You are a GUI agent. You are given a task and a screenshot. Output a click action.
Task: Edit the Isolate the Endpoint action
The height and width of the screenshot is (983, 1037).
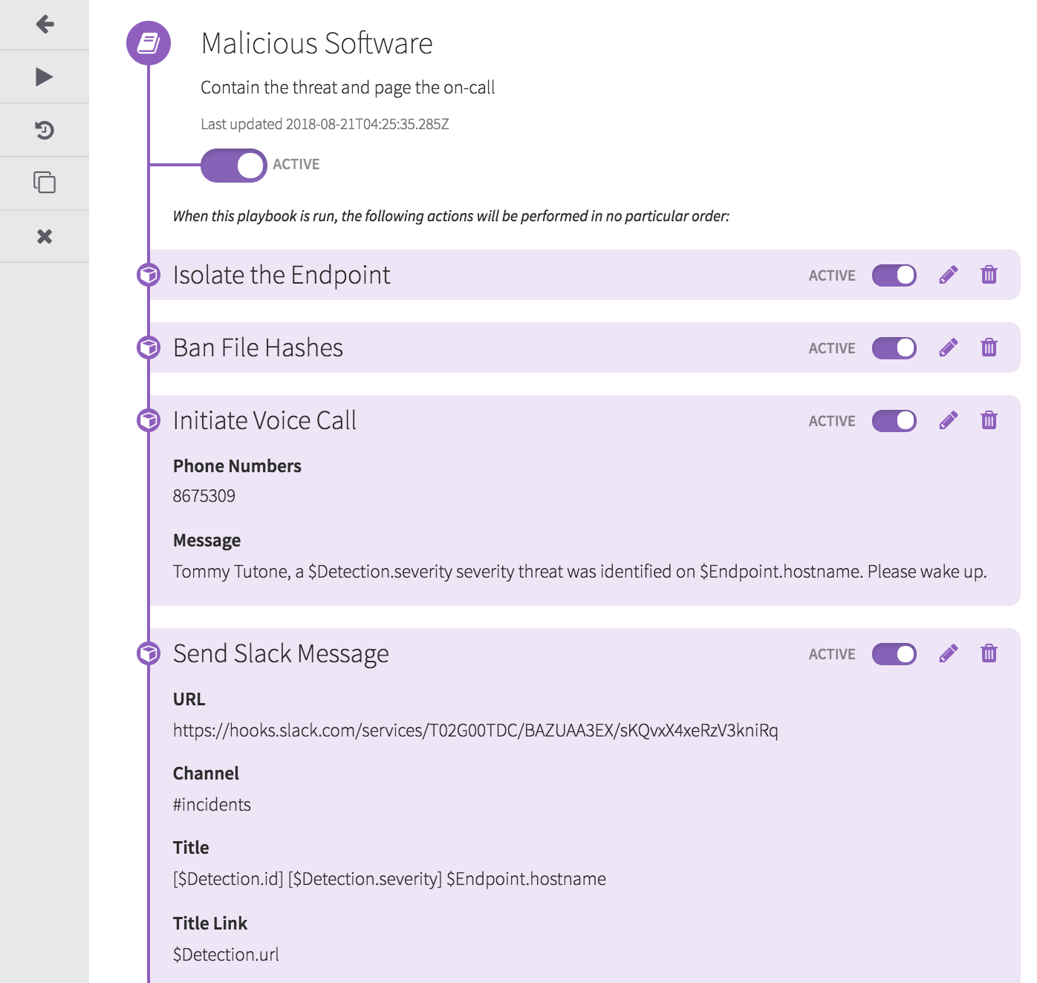948,275
